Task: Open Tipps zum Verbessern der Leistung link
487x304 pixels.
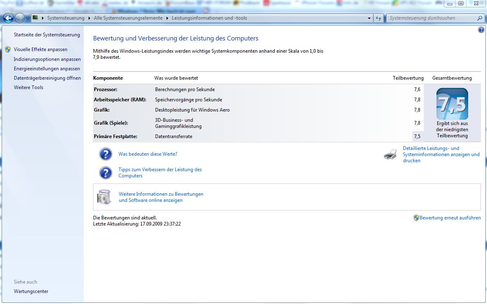Action: click(x=160, y=172)
